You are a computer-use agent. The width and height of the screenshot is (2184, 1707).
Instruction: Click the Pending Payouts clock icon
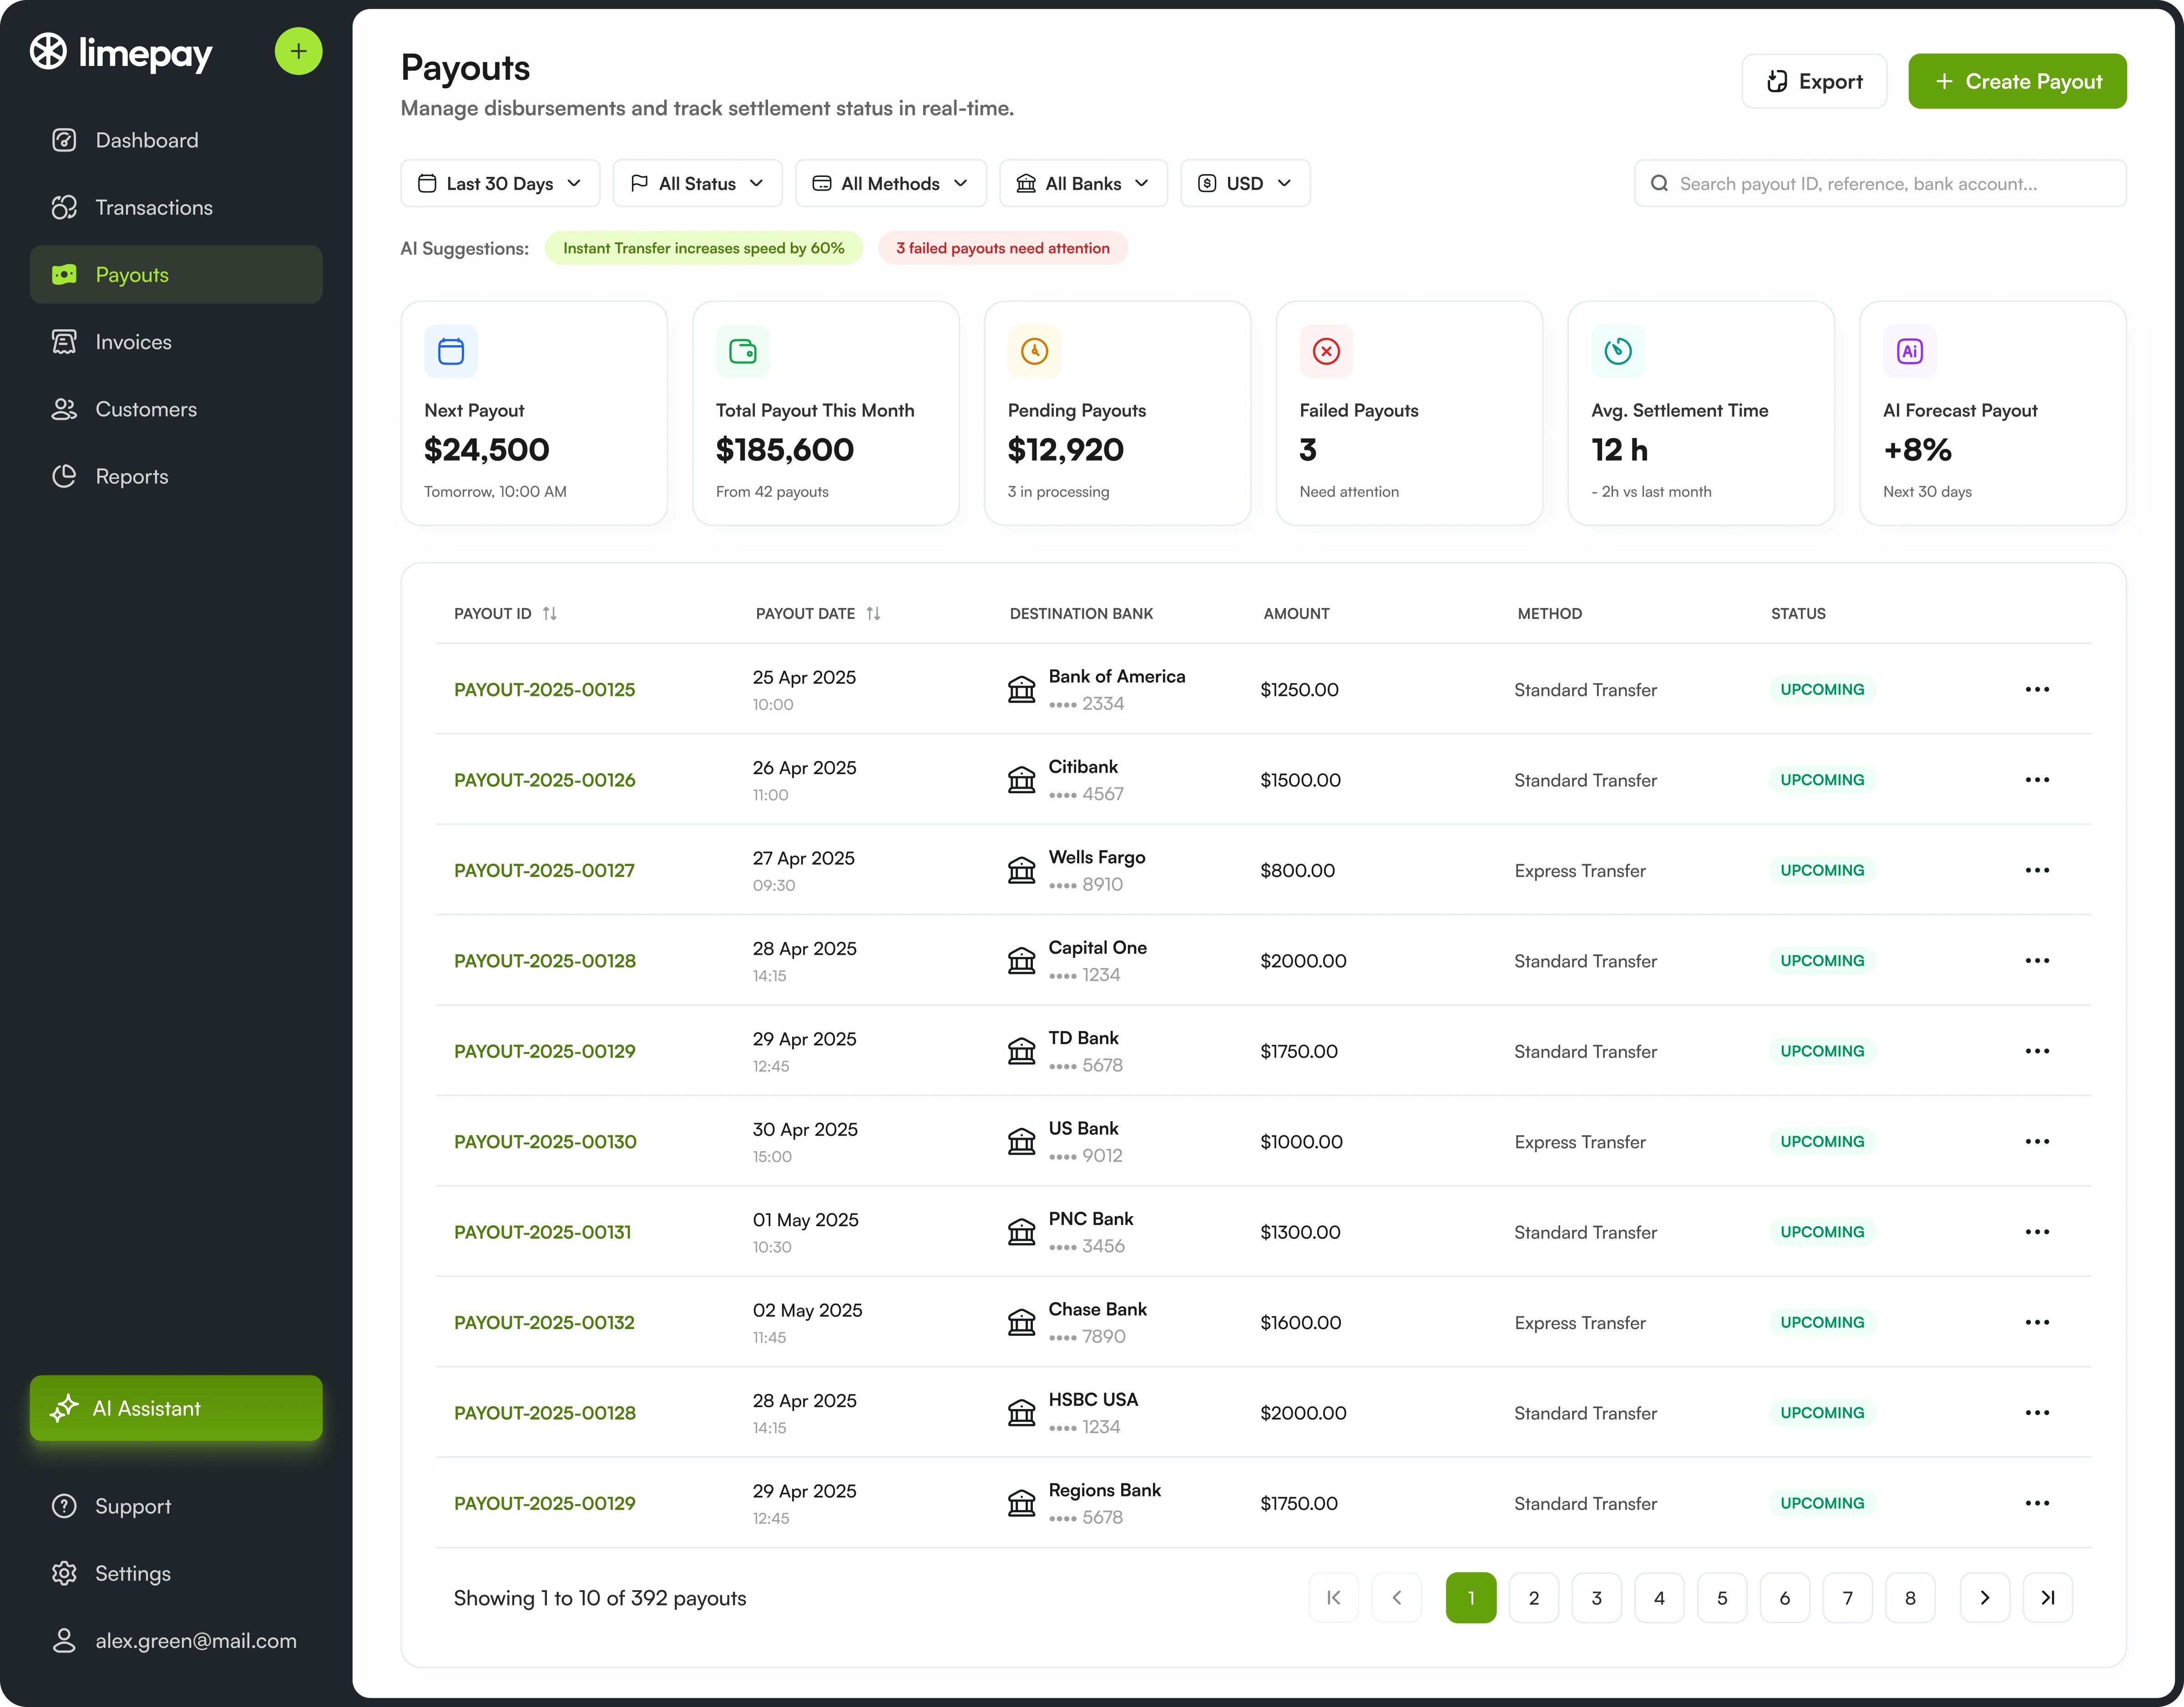[1034, 351]
